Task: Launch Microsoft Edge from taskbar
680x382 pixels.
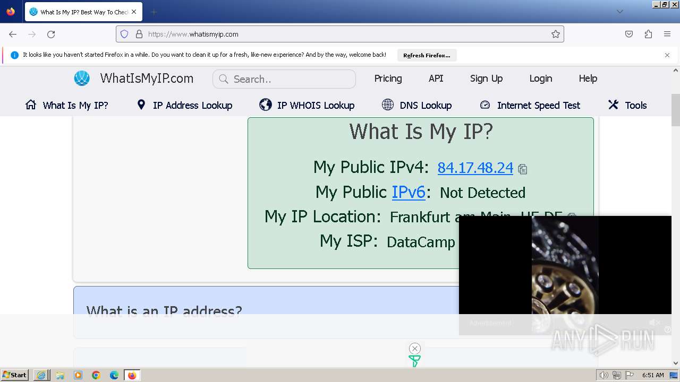Action: (114, 375)
